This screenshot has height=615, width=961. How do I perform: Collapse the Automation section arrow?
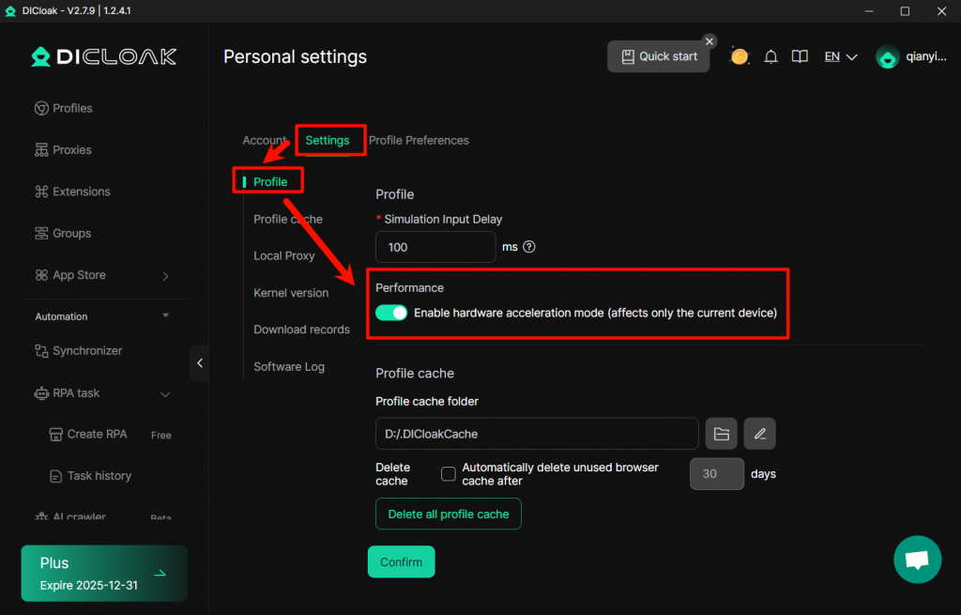(x=166, y=316)
